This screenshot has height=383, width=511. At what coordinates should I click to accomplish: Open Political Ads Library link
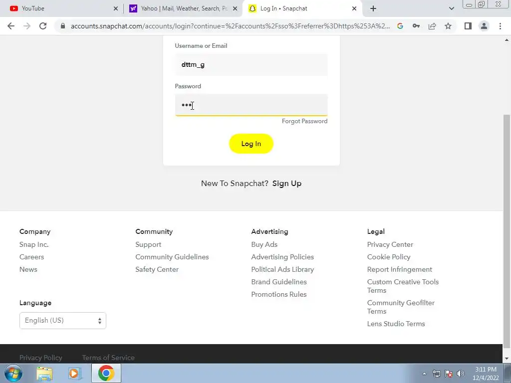[x=282, y=269]
